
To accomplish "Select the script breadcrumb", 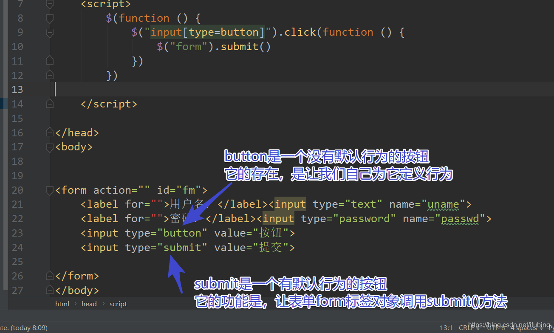I will coord(118,304).
